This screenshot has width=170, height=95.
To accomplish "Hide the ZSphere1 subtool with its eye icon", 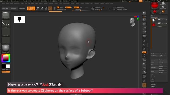I will coord(166,24).
